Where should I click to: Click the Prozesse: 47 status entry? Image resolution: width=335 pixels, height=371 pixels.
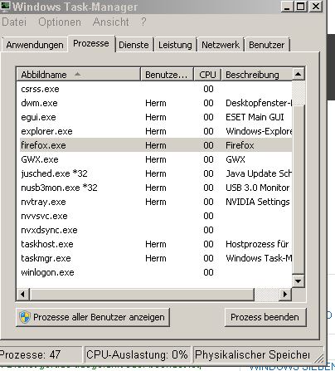click(41, 354)
